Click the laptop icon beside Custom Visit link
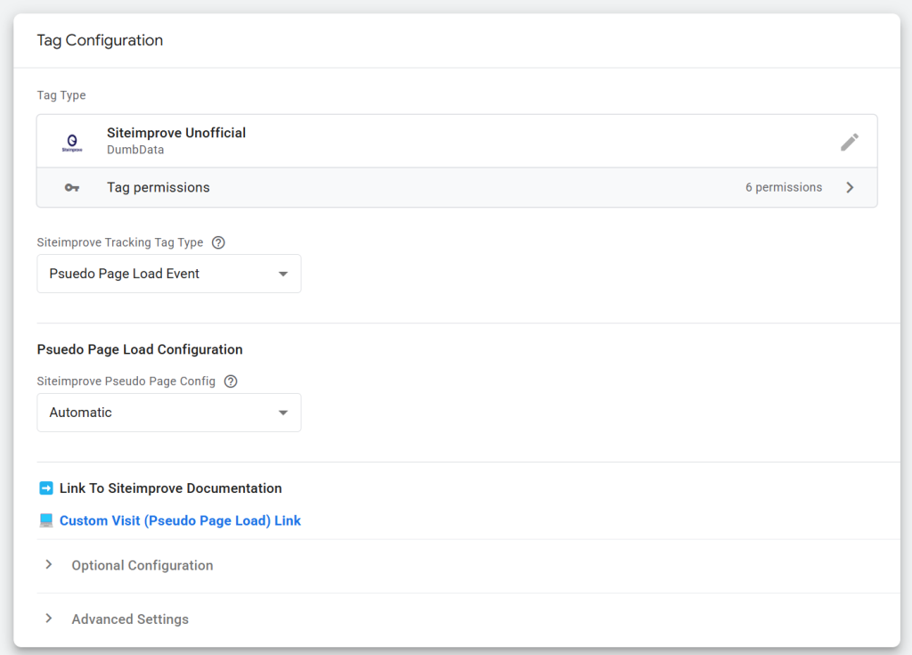Image resolution: width=912 pixels, height=655 pixels. [x=46, y=520]
